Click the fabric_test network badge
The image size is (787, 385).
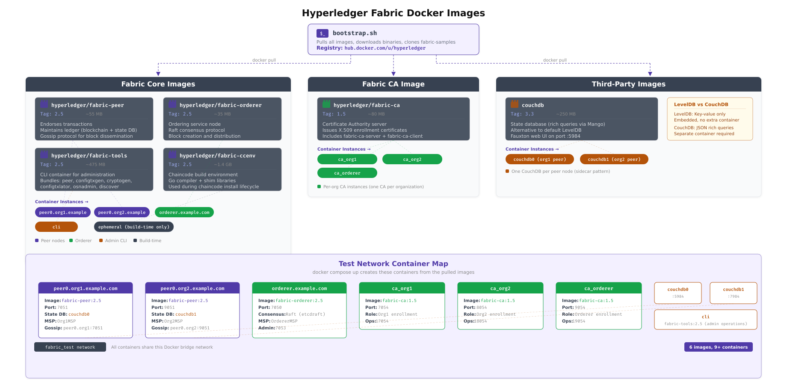(x=70, y=347)
